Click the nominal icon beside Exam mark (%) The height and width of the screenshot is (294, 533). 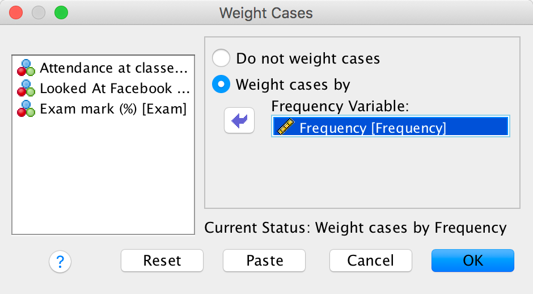[x=26, y=109]
